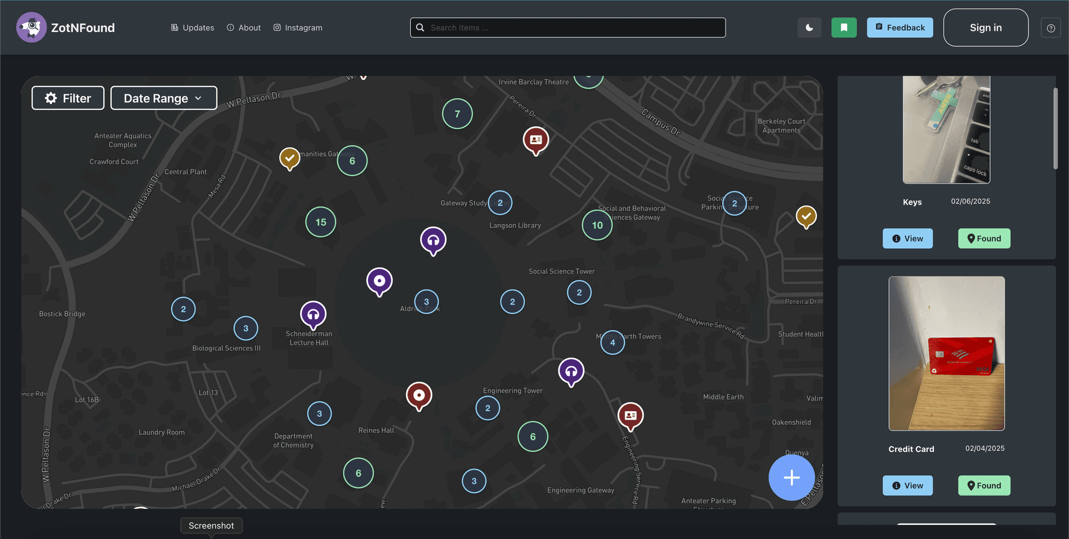Open the About page
The width and height of the screenshot is (1069, 539).
[244, 28]
